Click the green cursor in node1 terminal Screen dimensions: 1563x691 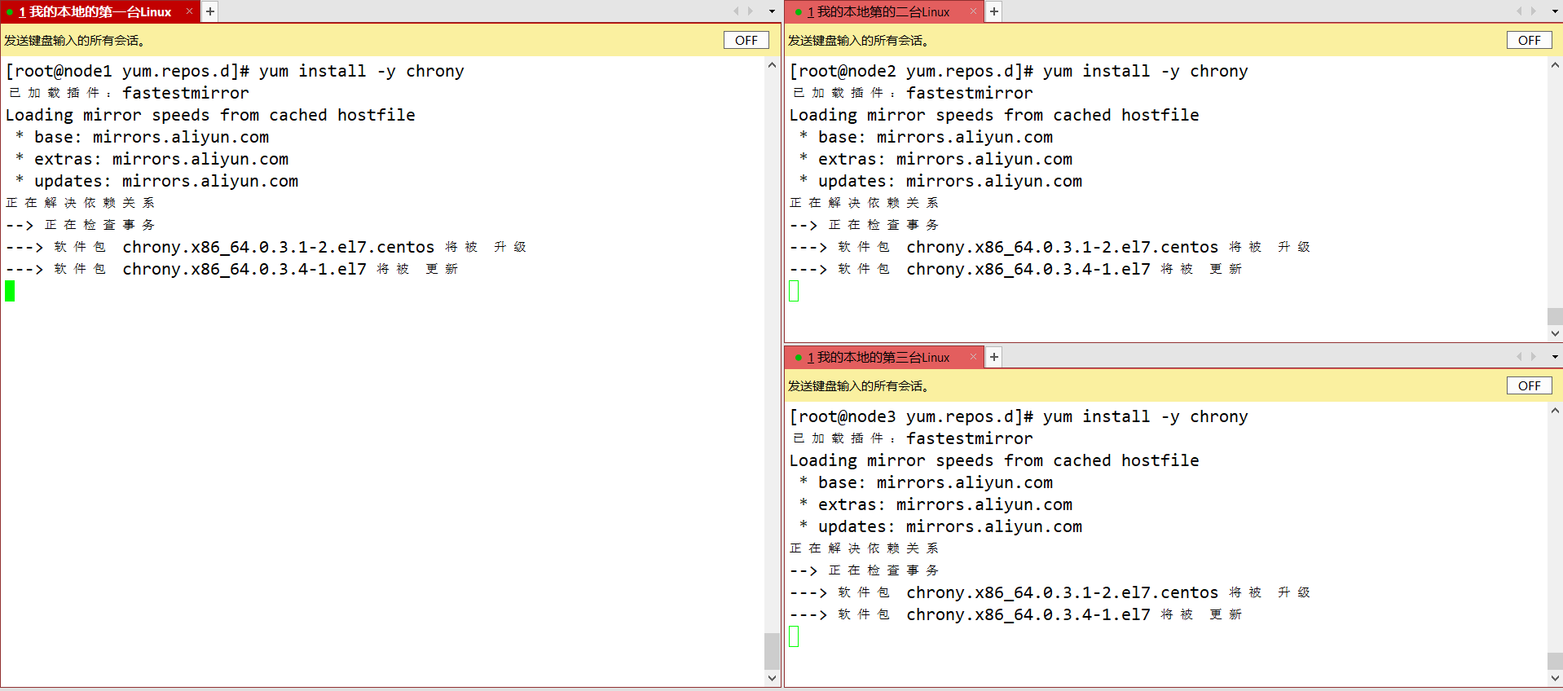10,291
